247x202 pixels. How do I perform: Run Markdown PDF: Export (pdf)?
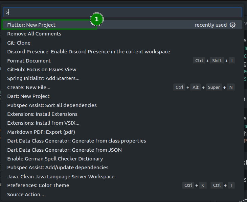click(41, 132)
